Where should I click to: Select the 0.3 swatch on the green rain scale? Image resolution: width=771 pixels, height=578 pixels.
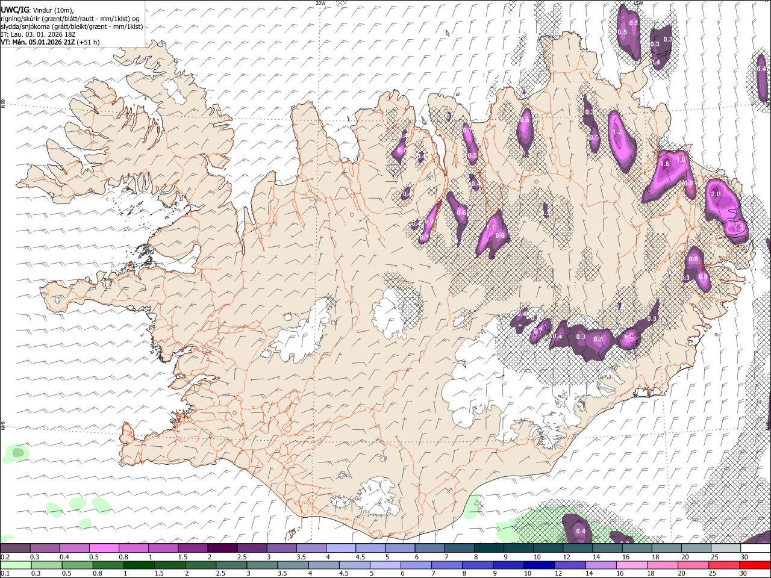[x=46, y=565]
